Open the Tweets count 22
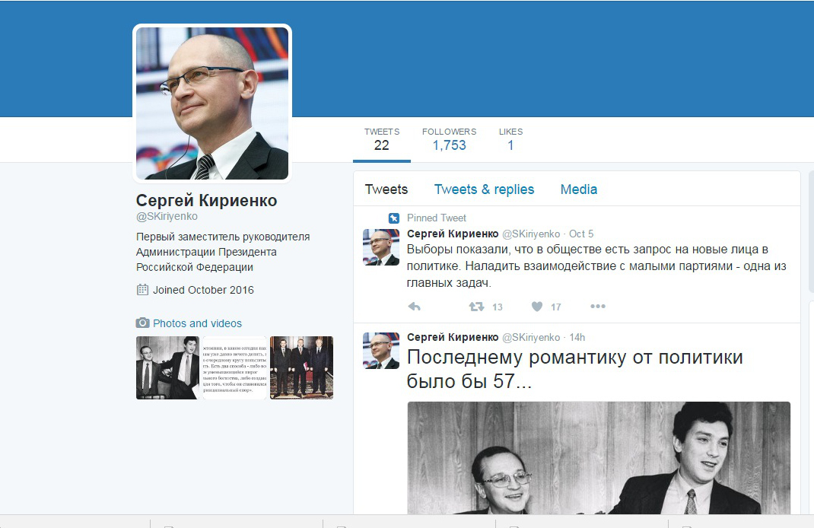The width and height of the screenshot is (814, 528). tap(382, 140)
